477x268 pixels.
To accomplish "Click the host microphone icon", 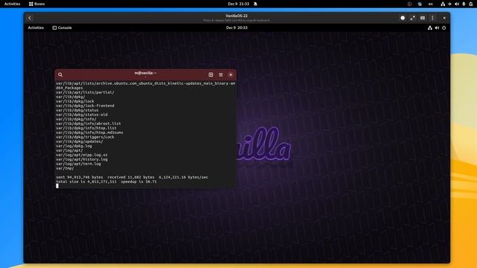I will [464, 4].
